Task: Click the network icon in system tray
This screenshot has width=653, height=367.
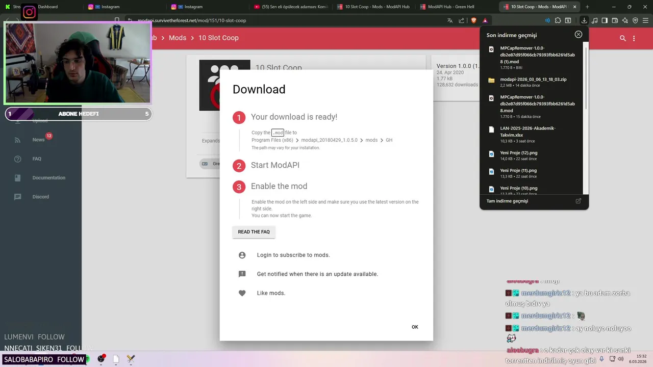Action: [612, 359]
